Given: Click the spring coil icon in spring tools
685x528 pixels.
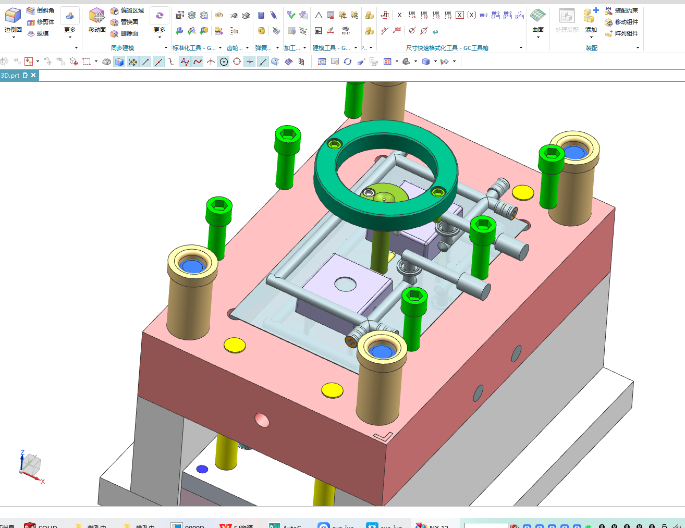Looking at the screenshot, I should pos(261,15).
